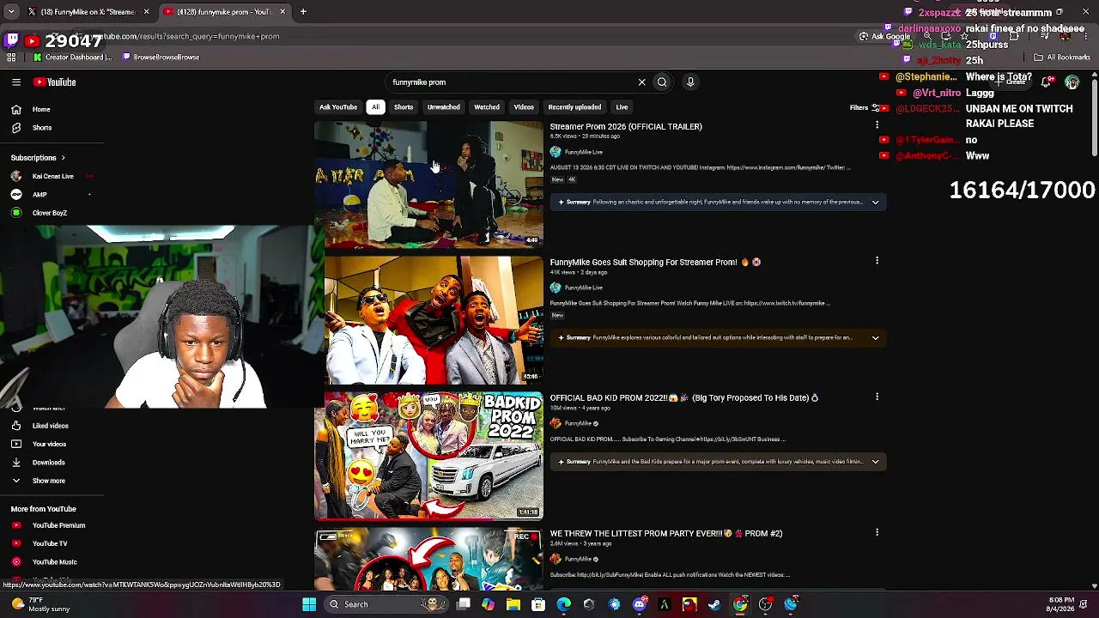Open more actions for Suit Shopping video
Screen dimensions: 1099x618
877,261
